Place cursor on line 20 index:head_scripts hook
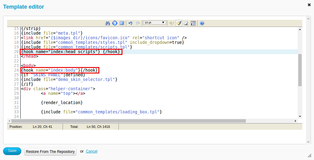This screenshot has height=160, width=314. (71, 52)
